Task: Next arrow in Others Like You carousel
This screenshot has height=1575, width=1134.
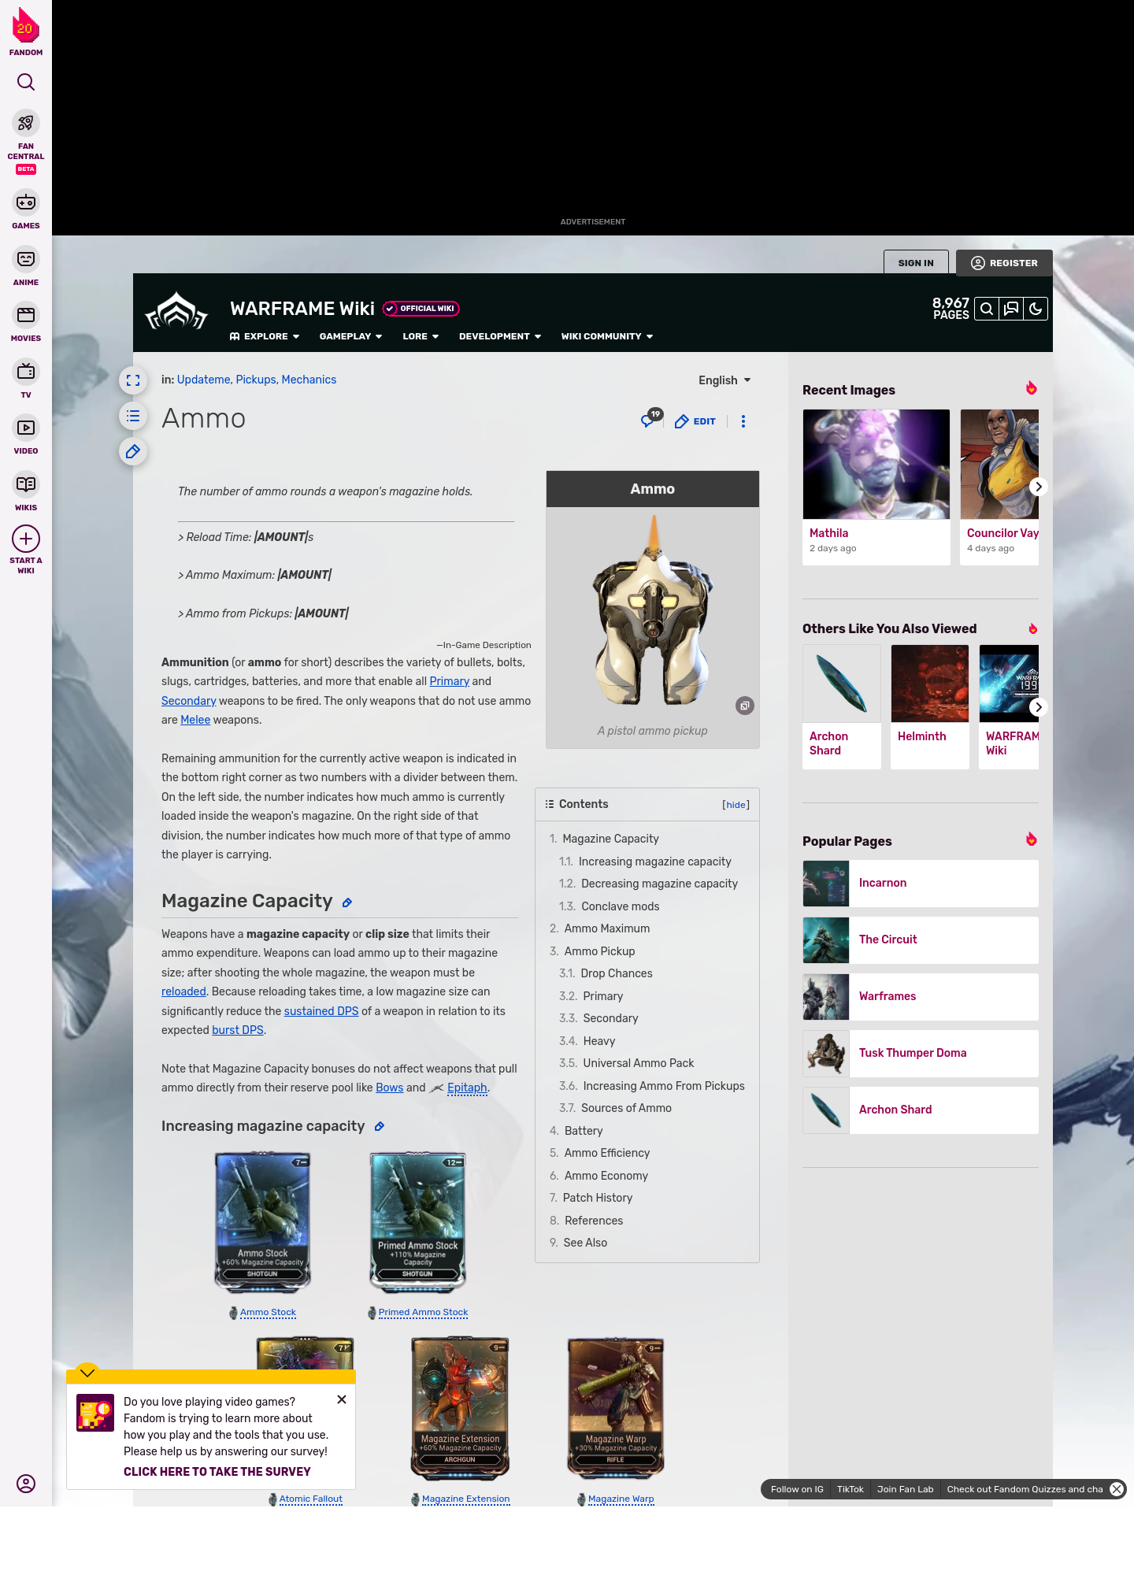Action: (1038, 707)
